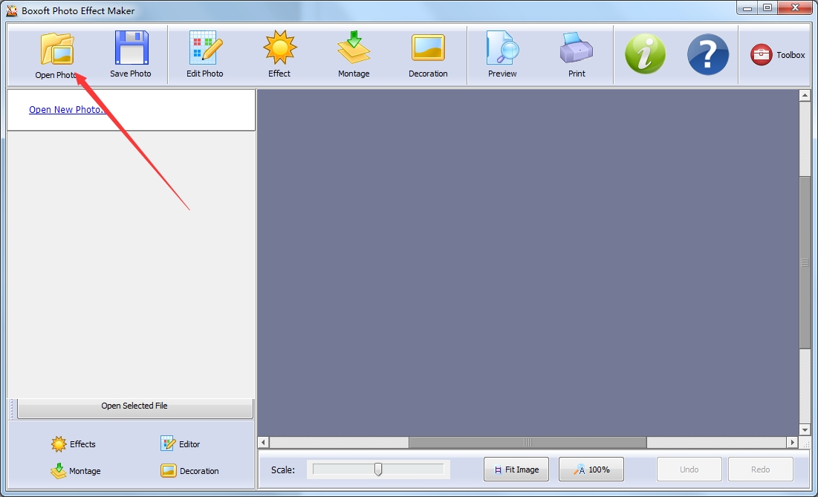Open the Decoration tool in toolbar
This screenshot has width=818, height=497.
tap(428, 54)
